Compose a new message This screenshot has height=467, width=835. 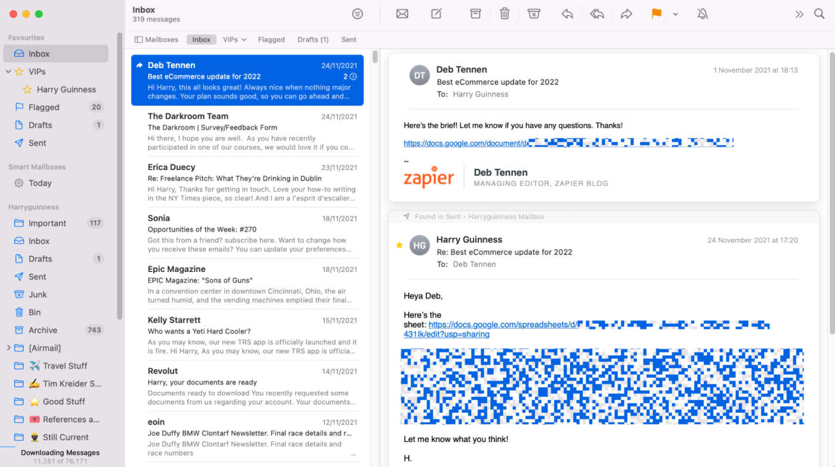pos(437,14)
